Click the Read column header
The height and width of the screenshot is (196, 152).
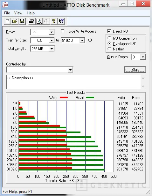(x=136, y=98)
